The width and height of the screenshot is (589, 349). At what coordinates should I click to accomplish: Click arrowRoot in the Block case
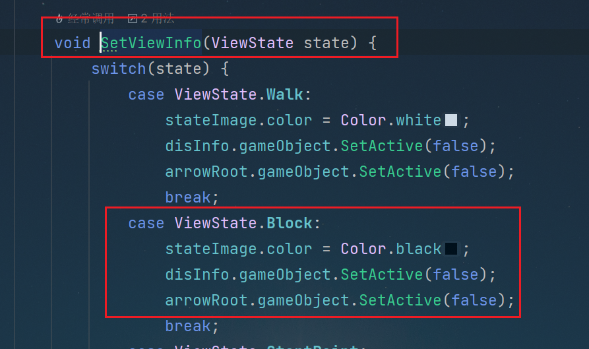[206, 300]
